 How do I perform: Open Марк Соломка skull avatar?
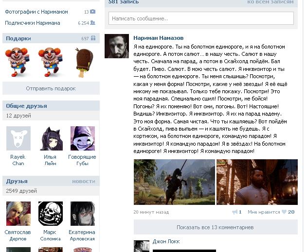coord(51,214)
